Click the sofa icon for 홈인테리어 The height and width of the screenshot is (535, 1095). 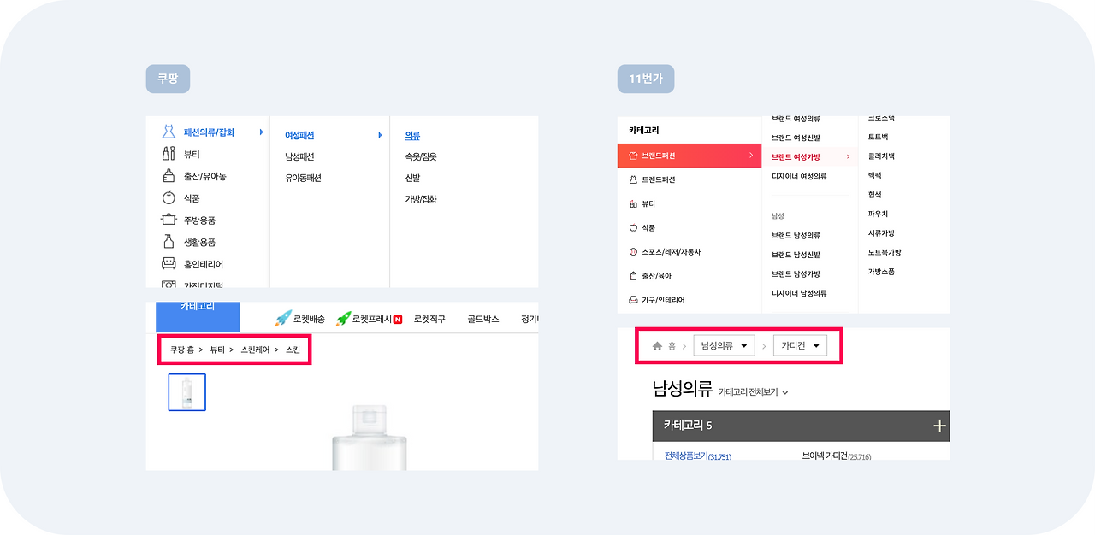169,264
